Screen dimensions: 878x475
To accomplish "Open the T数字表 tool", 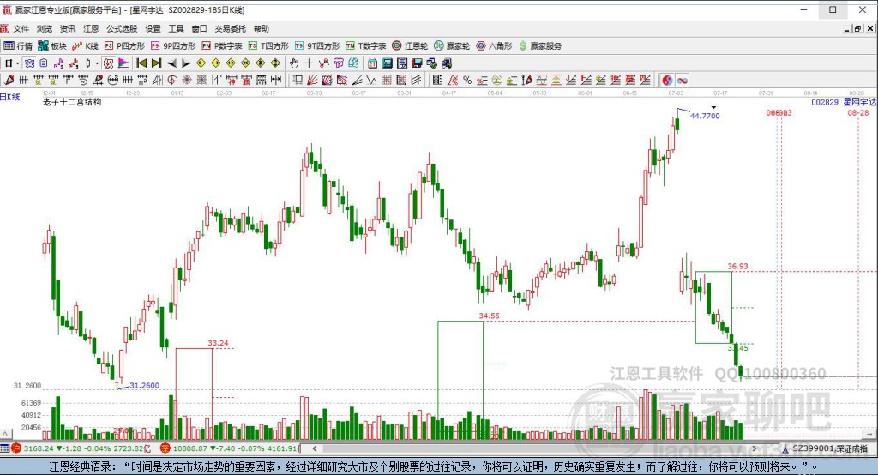I will pyautogui.click(x=365, y=46).
